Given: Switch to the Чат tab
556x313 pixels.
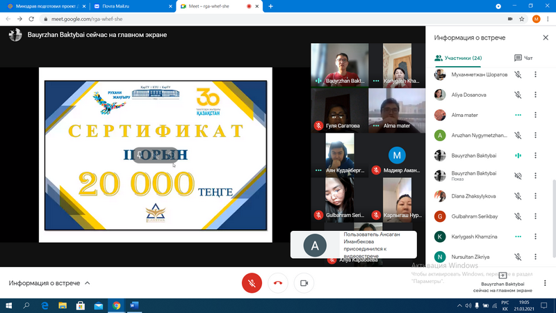Looking at the screenshot, I should point(523,58).
